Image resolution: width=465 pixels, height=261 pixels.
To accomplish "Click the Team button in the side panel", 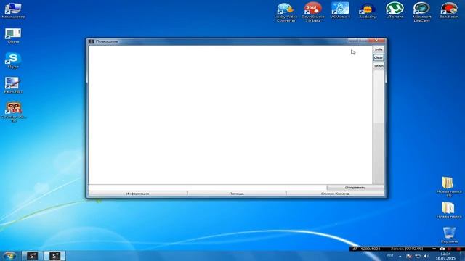I will [379, 66].
